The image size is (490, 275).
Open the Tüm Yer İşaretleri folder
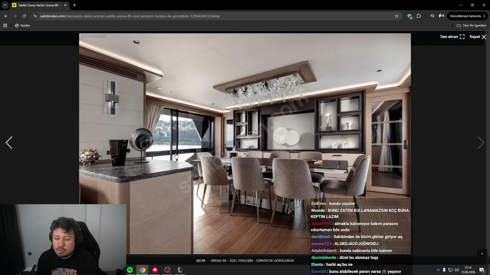pyautogui.click(x=472, y=26)
